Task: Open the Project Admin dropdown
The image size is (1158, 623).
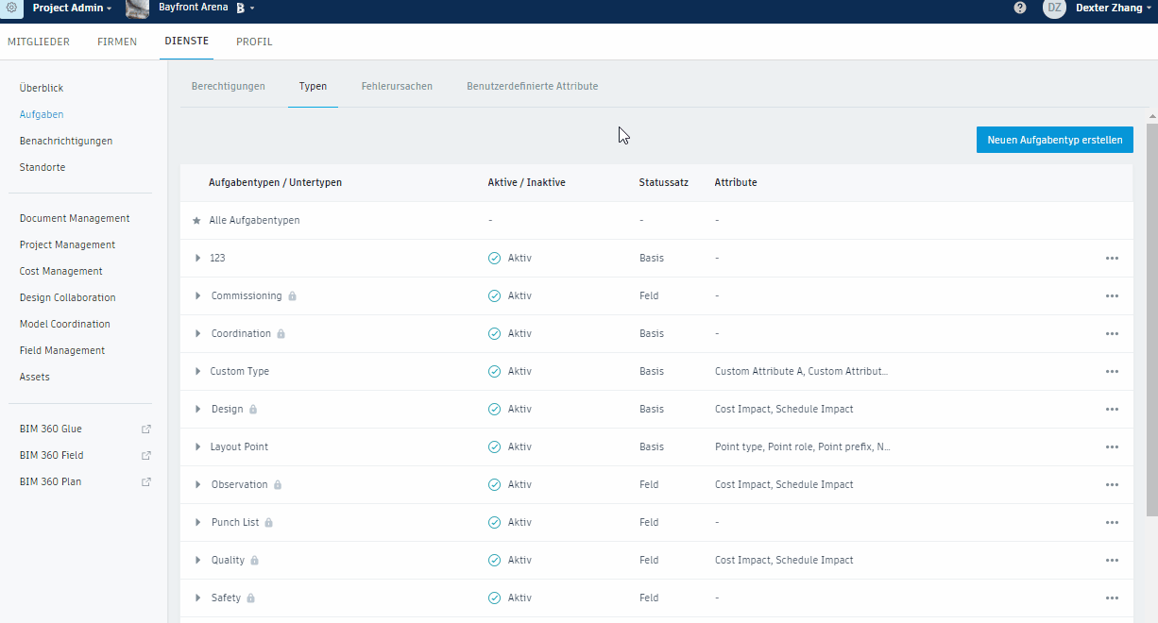Action: click(x=72, y=8)
